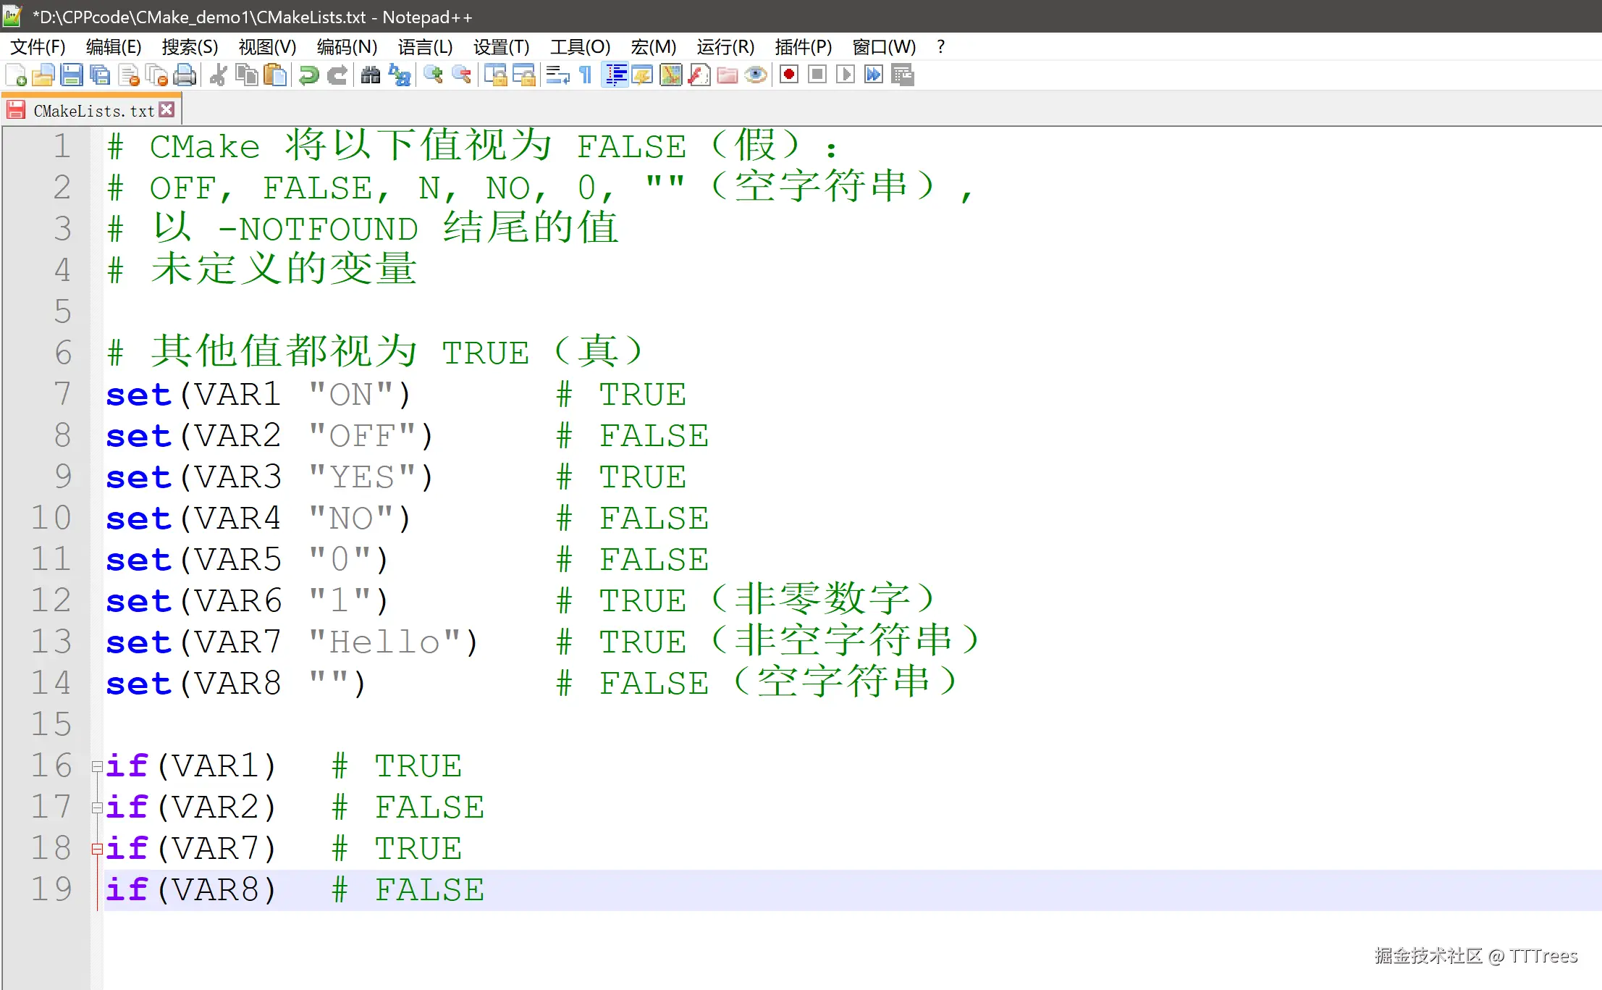Collapse fold marker on line 18
This screenshot has height=990, width=1602.
click(x=97, y=849)
